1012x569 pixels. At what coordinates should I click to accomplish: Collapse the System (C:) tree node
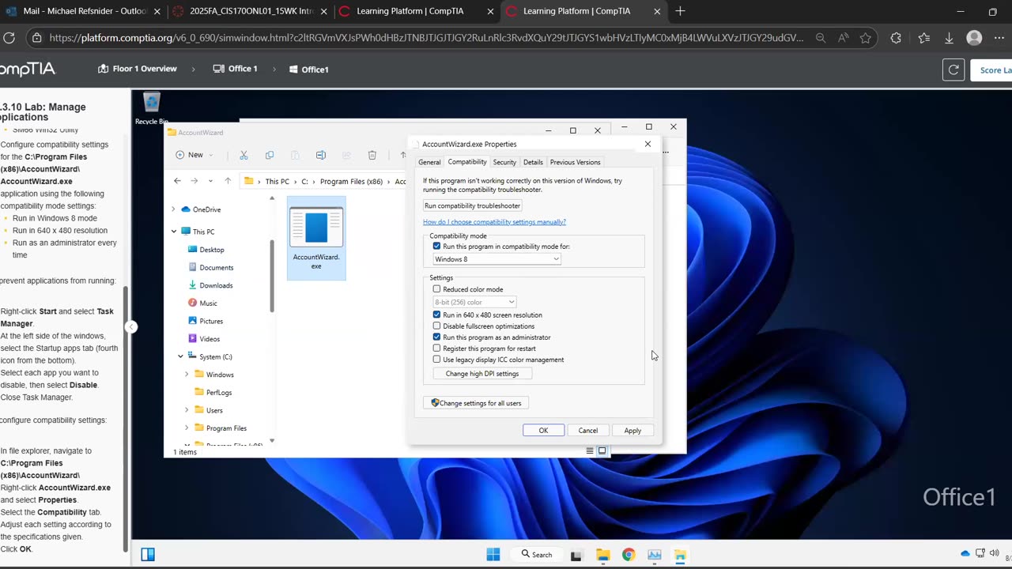tap(180, 356)
